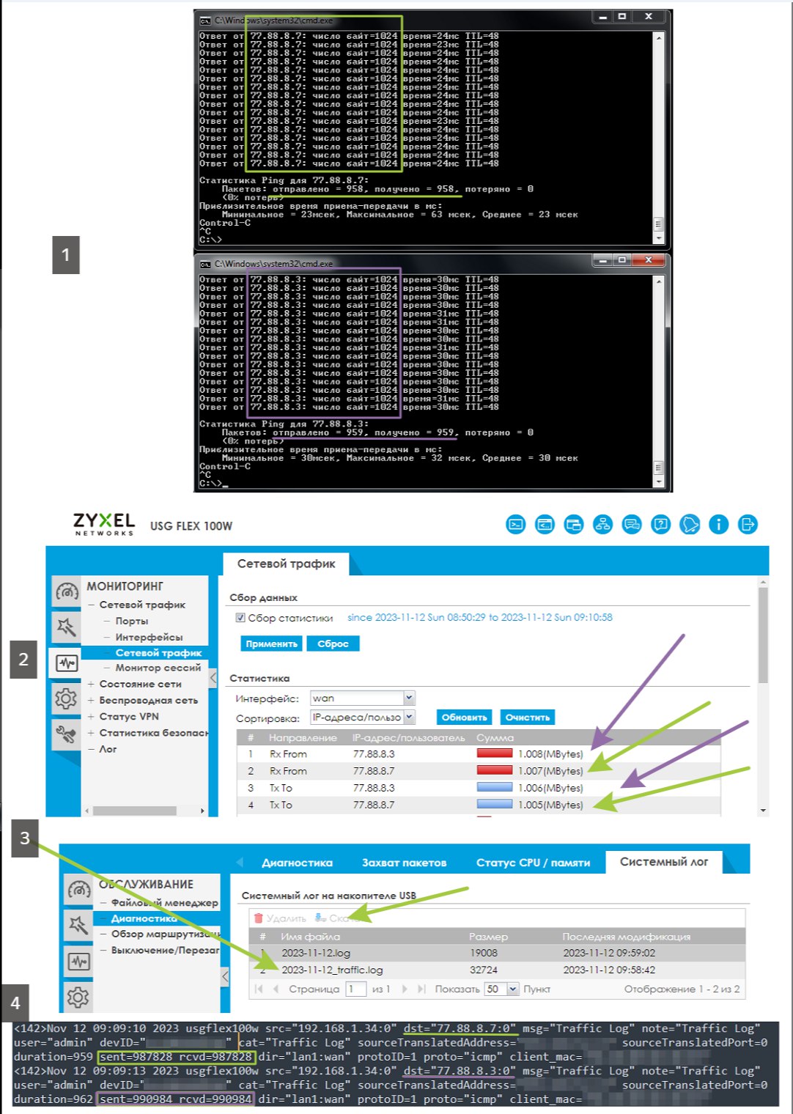Expand Состояние сети tree node
The width and height of the screenshot is (793, 1114).
click(91, 684)
